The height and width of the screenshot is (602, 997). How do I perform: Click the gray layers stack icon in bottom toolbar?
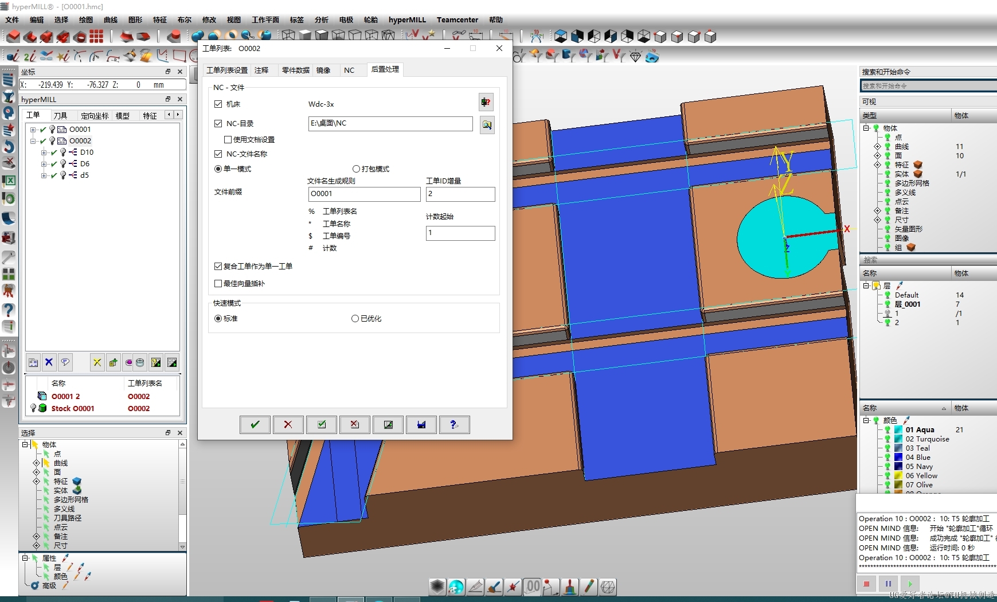[x=437, y=587]
